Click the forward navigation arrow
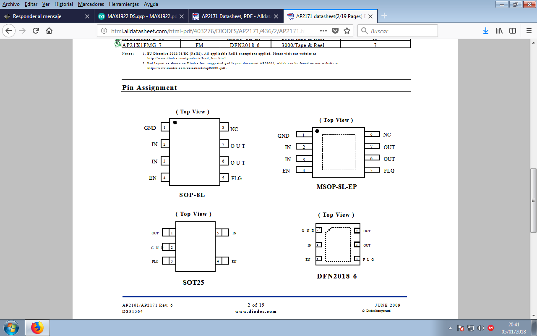This screenshot has width=537, height=336. [x=22, y=31]
